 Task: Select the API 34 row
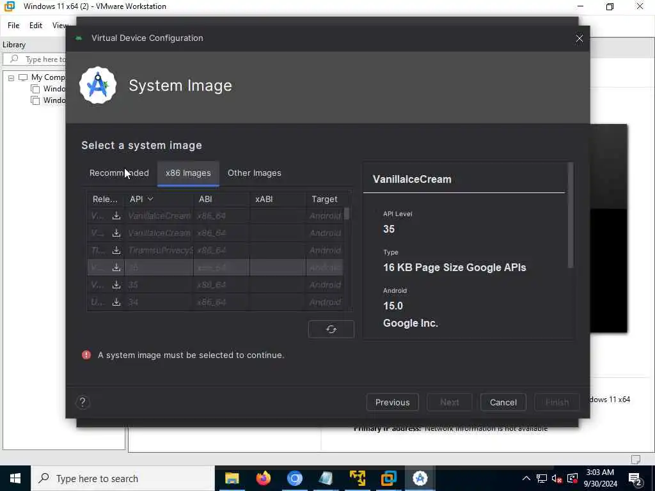click(215, 302)
